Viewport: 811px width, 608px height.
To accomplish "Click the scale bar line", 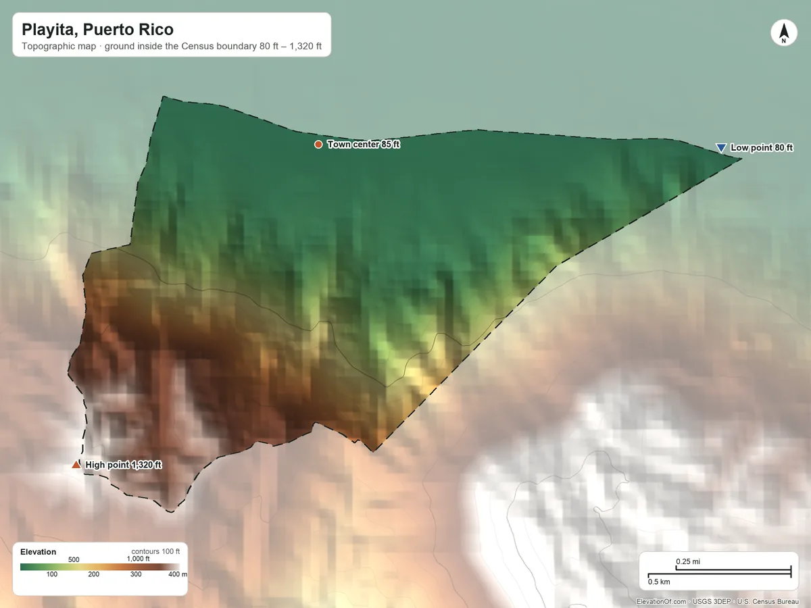I will [719, 574].
